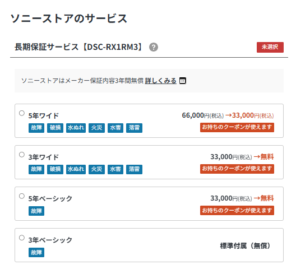Click the 故障 tag under 5年ベーシック
This screenshot has height=274, width=296.
(36, 211)
